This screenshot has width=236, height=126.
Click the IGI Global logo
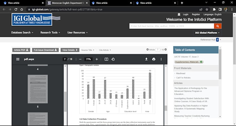tap(36, 19)
